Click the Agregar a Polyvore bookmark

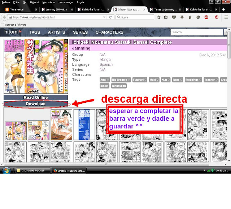(14, 25)
